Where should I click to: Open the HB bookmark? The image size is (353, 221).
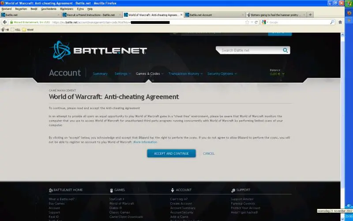point(5,30)
